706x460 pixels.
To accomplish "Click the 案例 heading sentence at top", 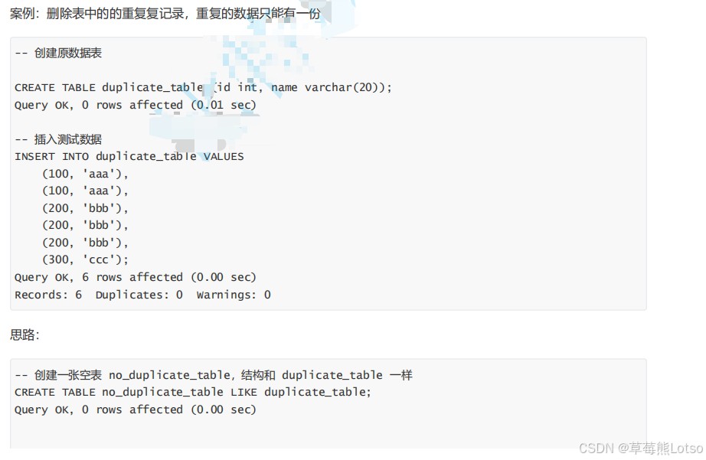I will [165, 14].
